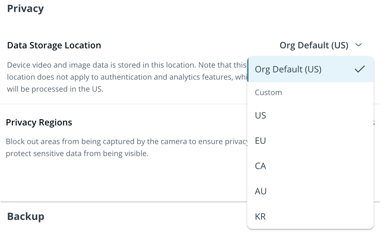Image resolution: width=392 pixels, height=237 pixels.
Task: Click the Custom group header in list
Action: coord(268,93)
